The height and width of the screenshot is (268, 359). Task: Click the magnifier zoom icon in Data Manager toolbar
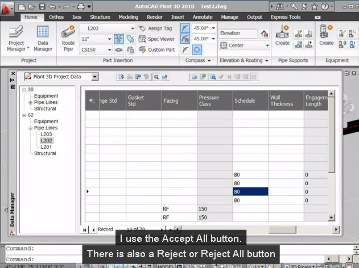click(156, 77)
